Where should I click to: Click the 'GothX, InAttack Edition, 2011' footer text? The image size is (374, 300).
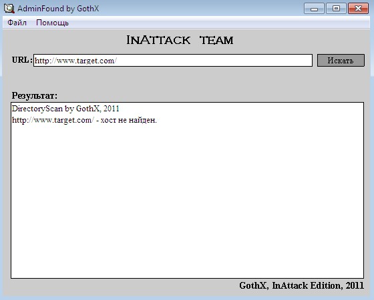(301, 285)
